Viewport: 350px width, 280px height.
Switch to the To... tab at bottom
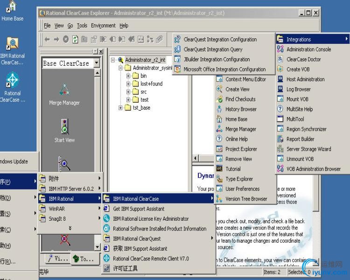(84, 259)
